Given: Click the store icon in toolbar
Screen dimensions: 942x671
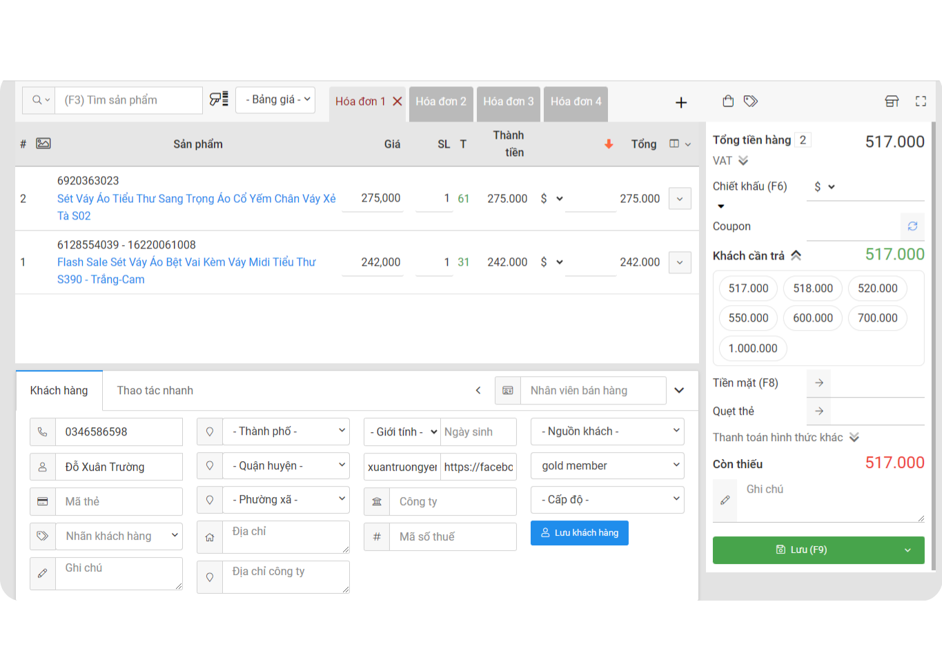Looking at the screenshot, I should click(x=892, y=101).
